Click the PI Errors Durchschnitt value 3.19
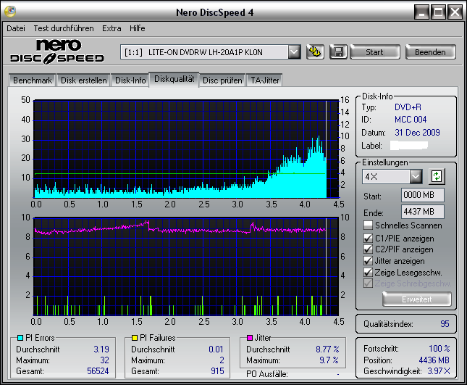The height and width of the screenshot is (385, 467). (x=101, y=349)
